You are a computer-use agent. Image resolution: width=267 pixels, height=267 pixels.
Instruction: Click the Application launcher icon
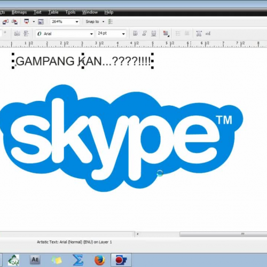(x=27, y=21)
